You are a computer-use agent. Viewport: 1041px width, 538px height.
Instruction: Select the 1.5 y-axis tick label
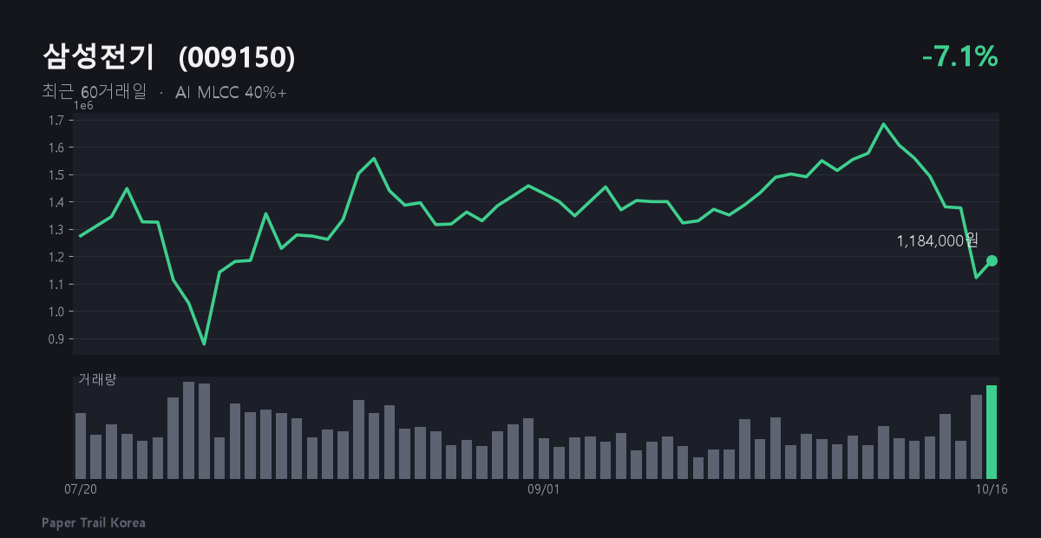(x=57, y=175)
